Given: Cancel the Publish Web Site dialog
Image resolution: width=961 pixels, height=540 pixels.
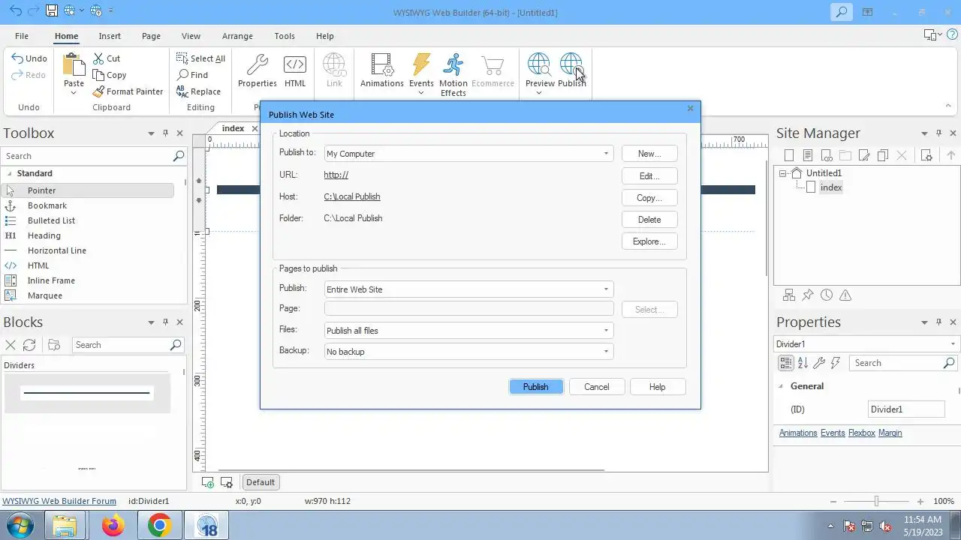Looking at the screenshot, I should 597,387.
